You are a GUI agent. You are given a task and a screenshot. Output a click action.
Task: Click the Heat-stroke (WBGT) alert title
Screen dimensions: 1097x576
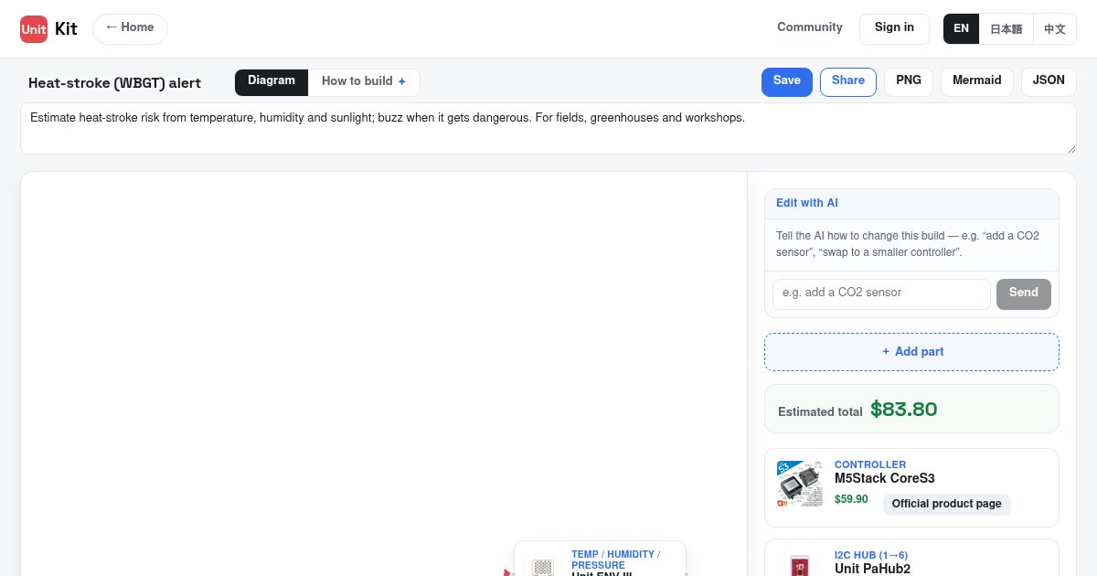coord(114,83)
